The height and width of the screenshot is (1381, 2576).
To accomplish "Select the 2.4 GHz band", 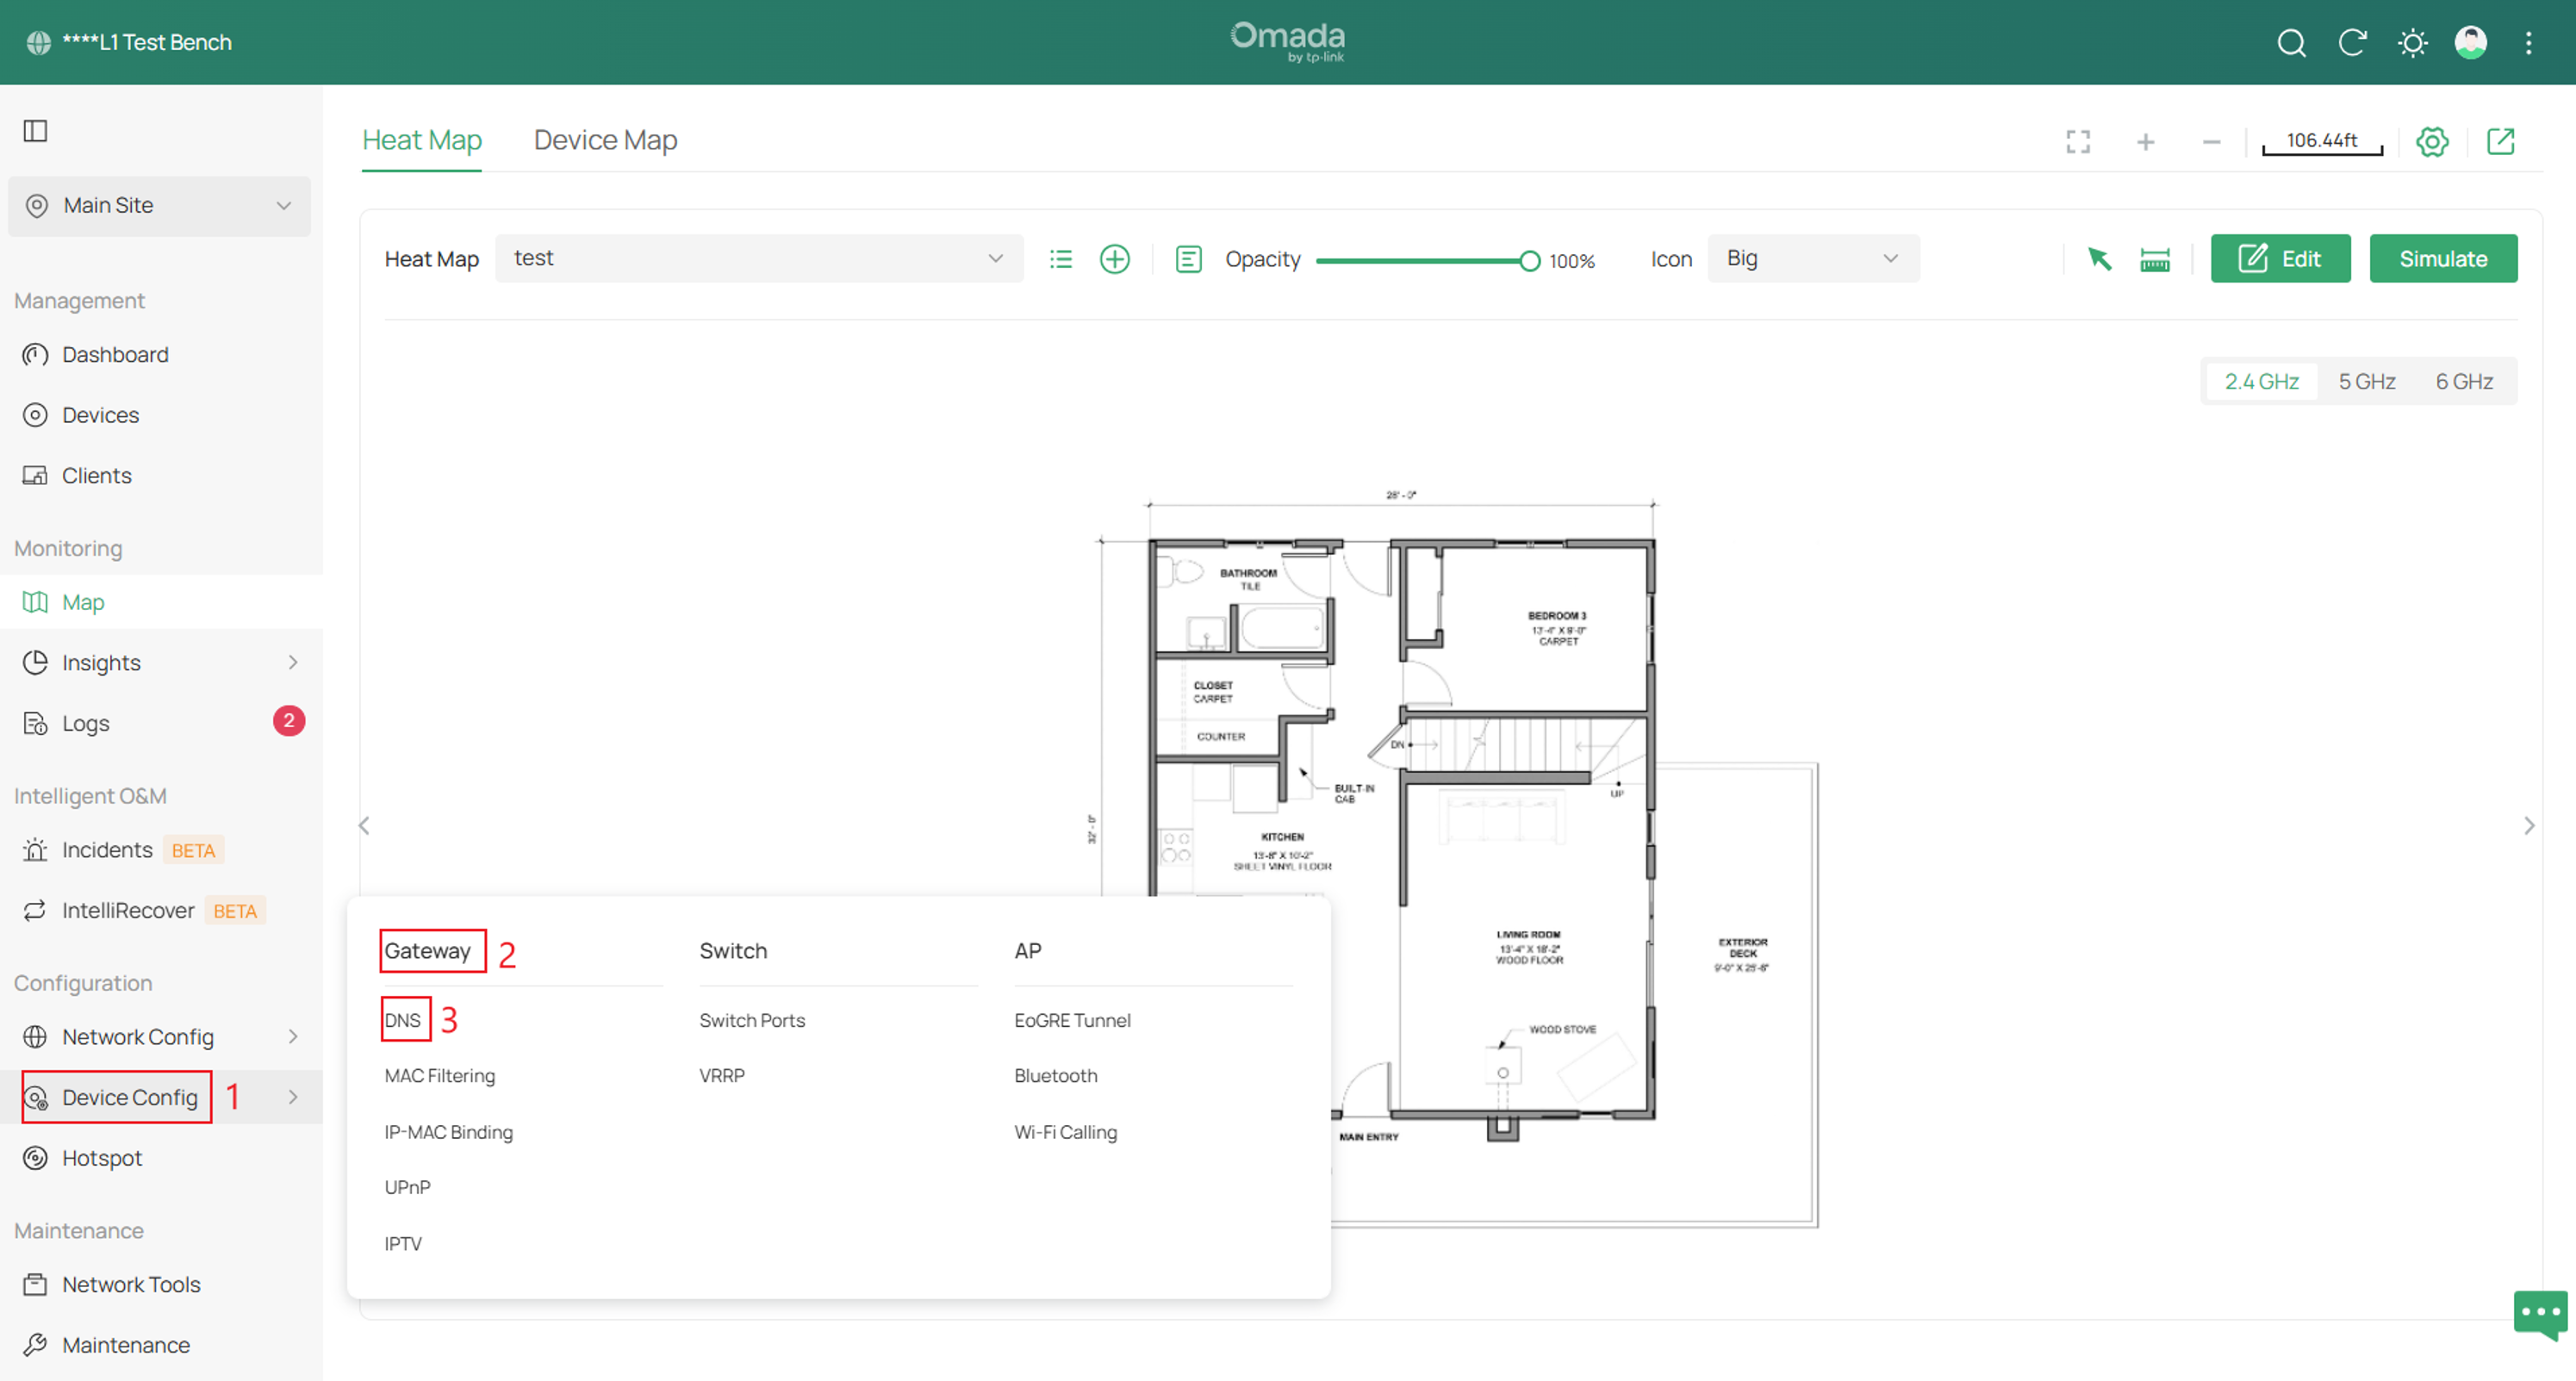I will 2261,381.
